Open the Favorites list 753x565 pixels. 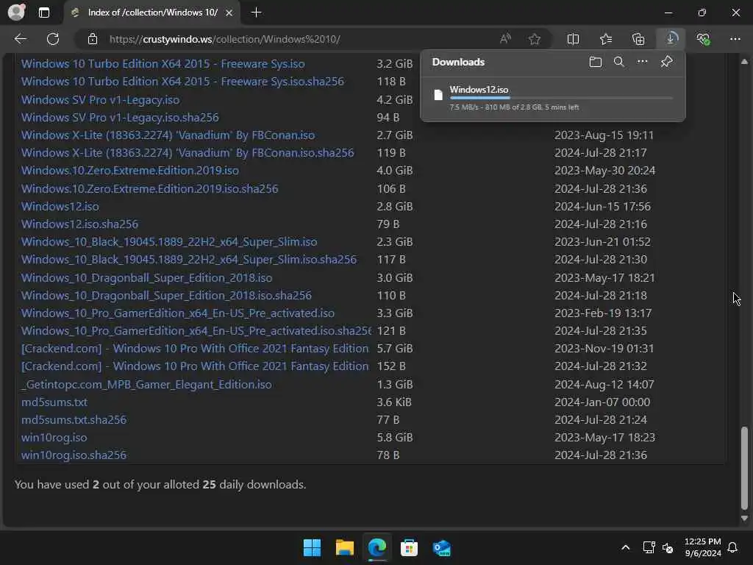coord(606,39)
